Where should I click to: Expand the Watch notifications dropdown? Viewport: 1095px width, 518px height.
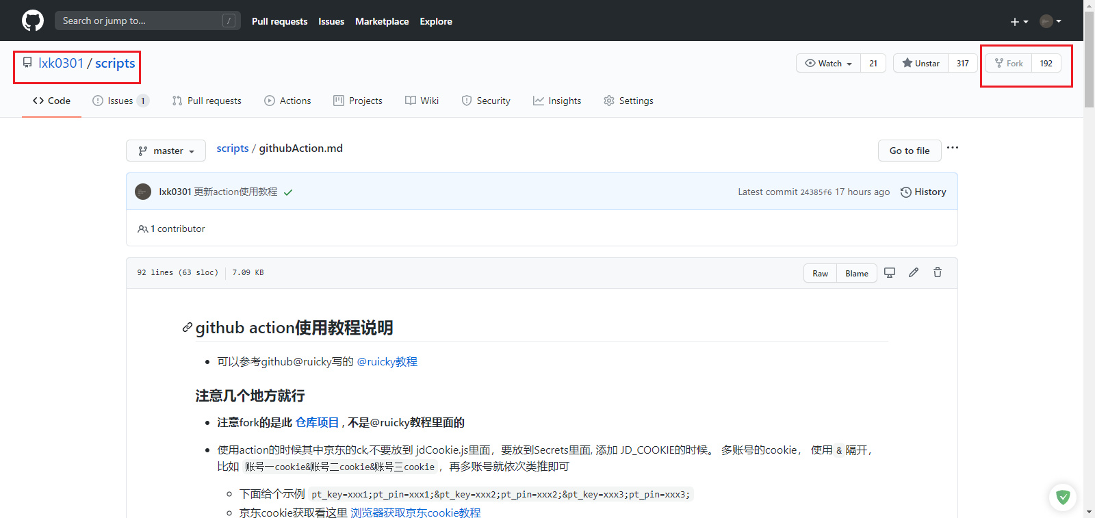[x=829, y=63]
